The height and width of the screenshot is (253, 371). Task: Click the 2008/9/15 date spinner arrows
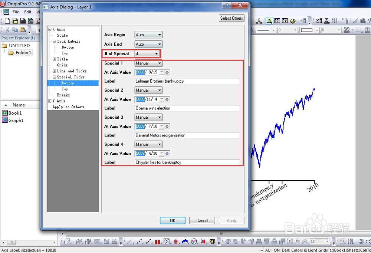click(167, 72)
